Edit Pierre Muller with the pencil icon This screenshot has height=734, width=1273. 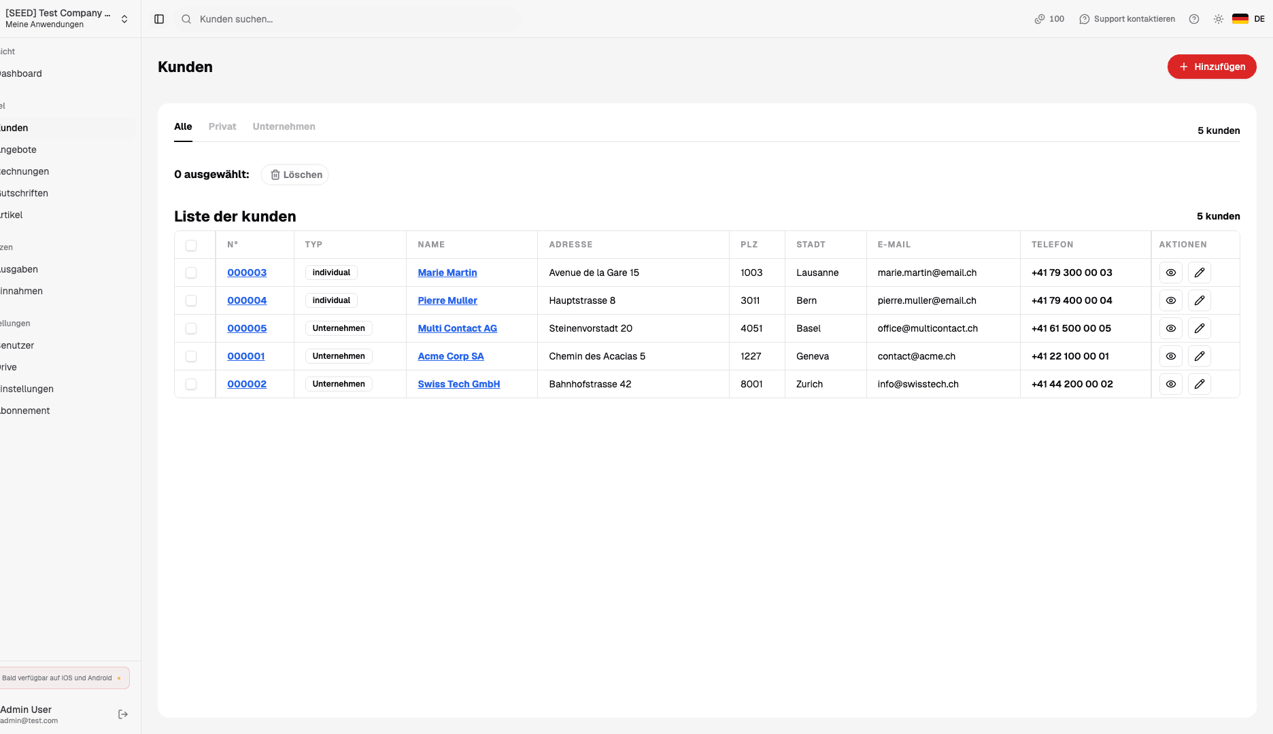[1199, 300]
